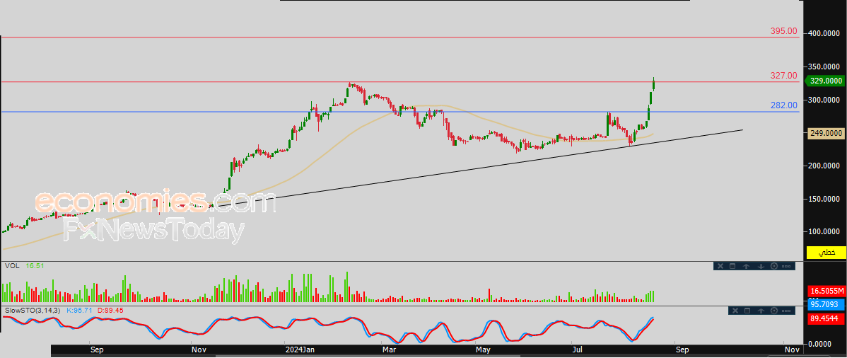Move the SlowSTO panel up
The height and width of the screenshot is (358, 847).
(761, 311)
